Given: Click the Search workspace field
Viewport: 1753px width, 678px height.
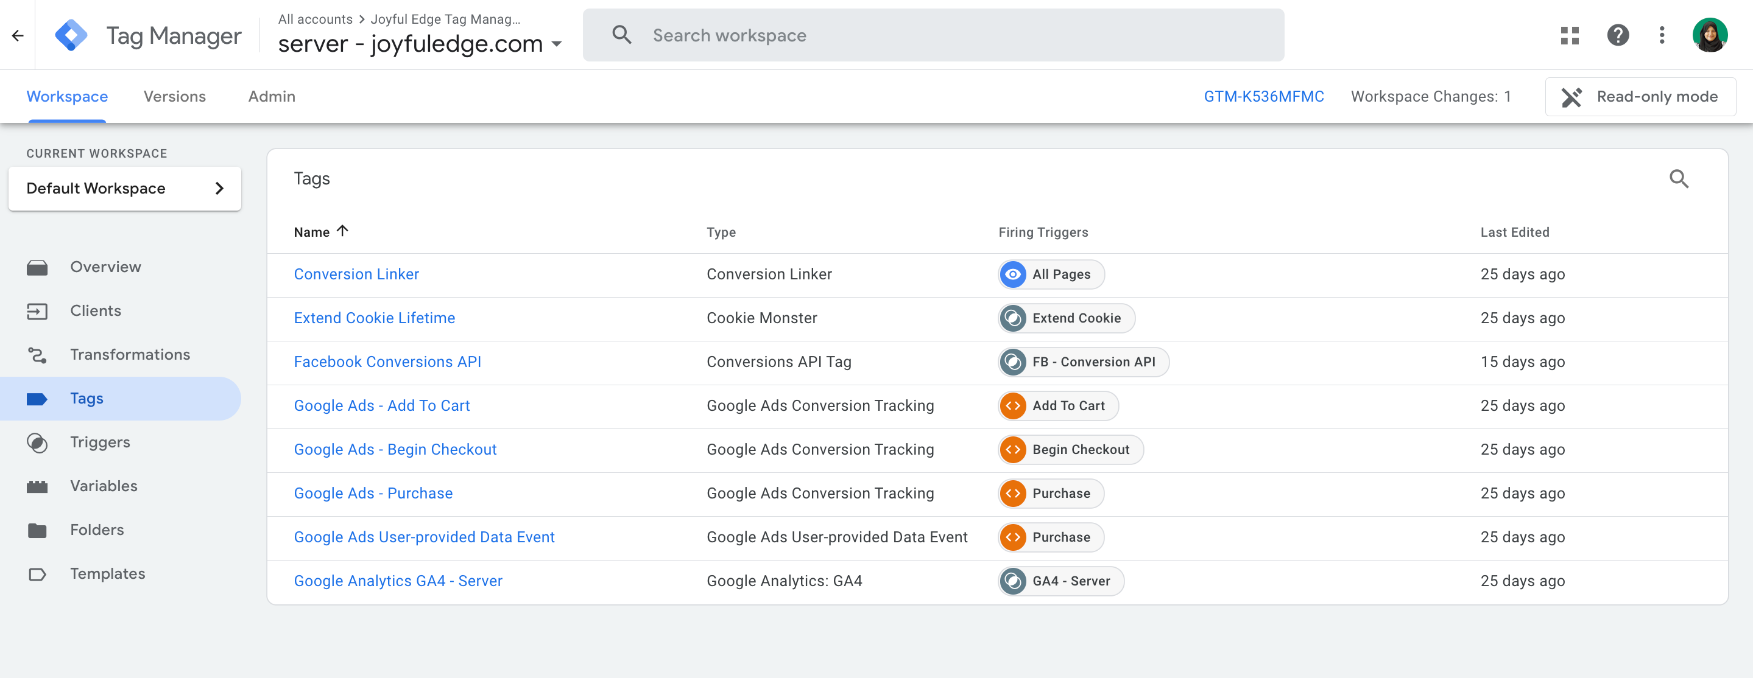Looking at the screenshot, I should [933, 35].
